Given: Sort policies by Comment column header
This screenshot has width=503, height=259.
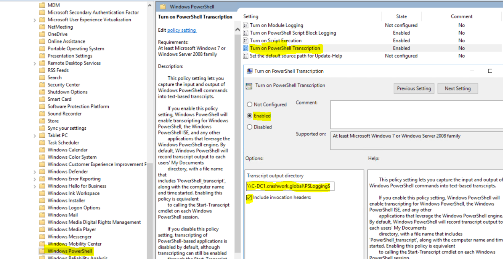Looking at the screenshot, I should click(x=462, y=16).
